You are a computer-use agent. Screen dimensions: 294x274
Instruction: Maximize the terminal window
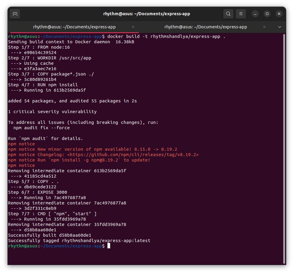(267, 14)
